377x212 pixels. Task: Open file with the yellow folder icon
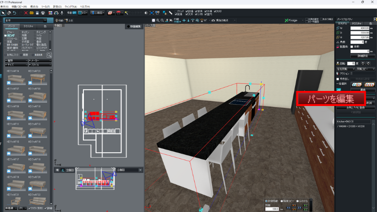coord(32,13)
